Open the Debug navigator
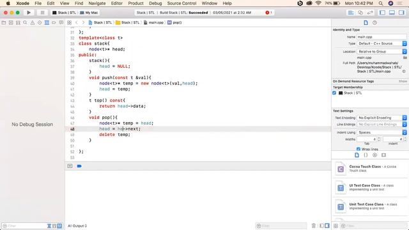 (47, 23)
